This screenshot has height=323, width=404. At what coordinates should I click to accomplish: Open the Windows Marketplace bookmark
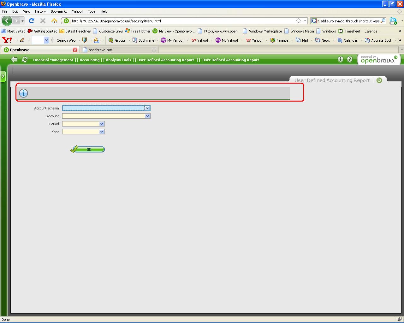262,31
